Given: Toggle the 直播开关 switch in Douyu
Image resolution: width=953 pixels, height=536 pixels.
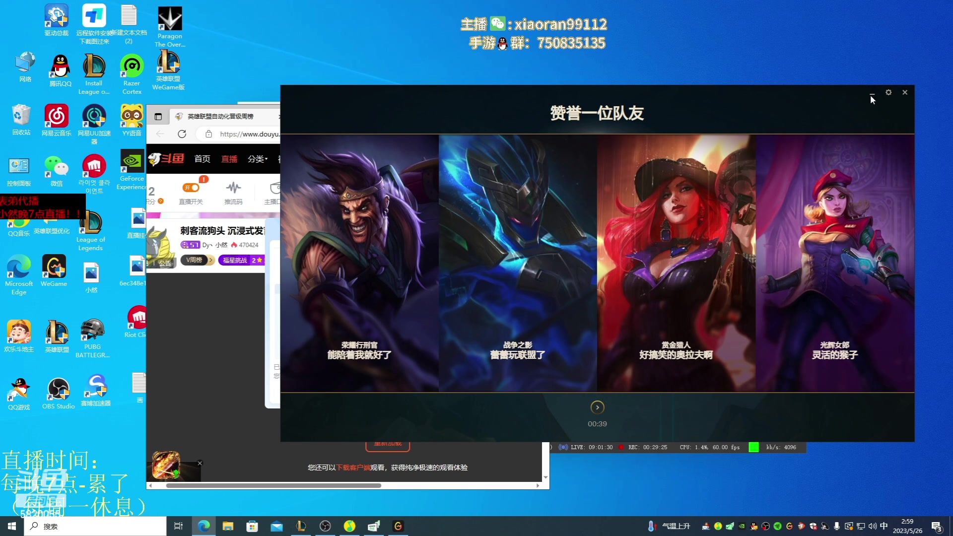Looking at the screenshot, I should tap(191, 188).
